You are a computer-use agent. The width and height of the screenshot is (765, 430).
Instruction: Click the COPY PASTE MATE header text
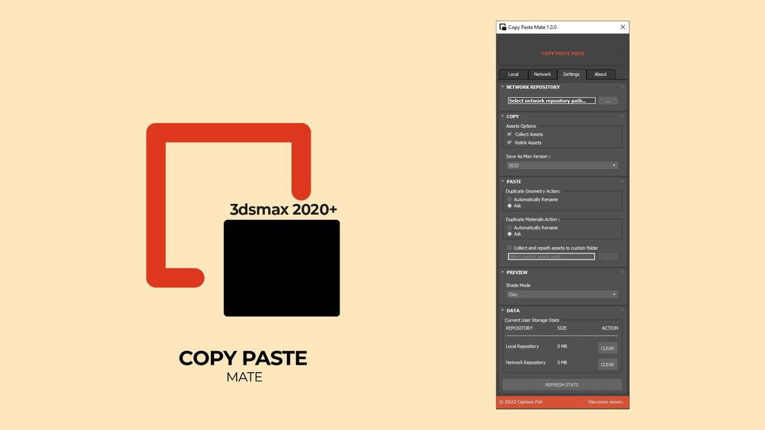click(563, 53)
